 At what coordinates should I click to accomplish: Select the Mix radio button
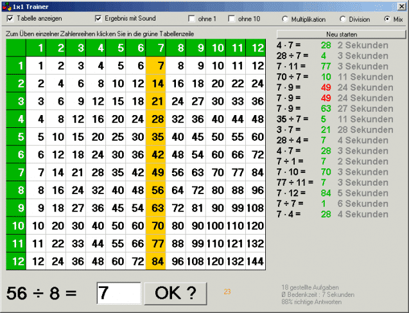pos(387,19)
